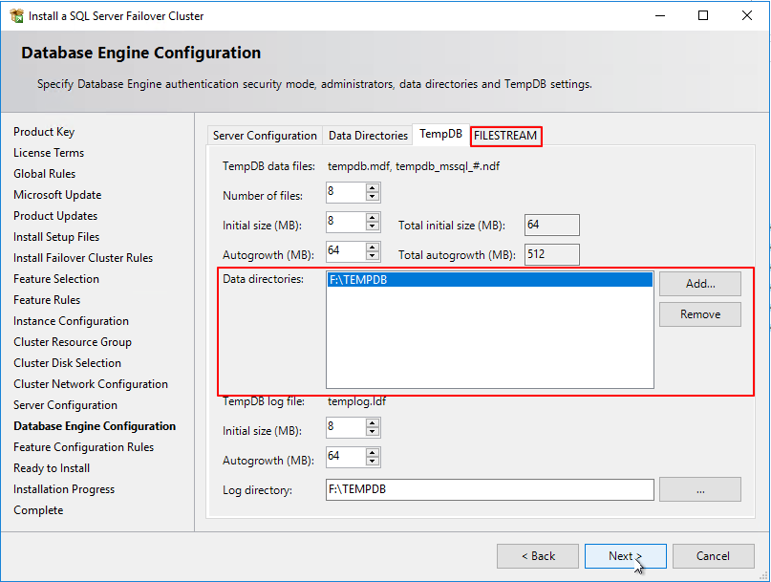Click Cluster Resource Group step
The height and width of the screenshot is (582, 771).
pos(73,342)
